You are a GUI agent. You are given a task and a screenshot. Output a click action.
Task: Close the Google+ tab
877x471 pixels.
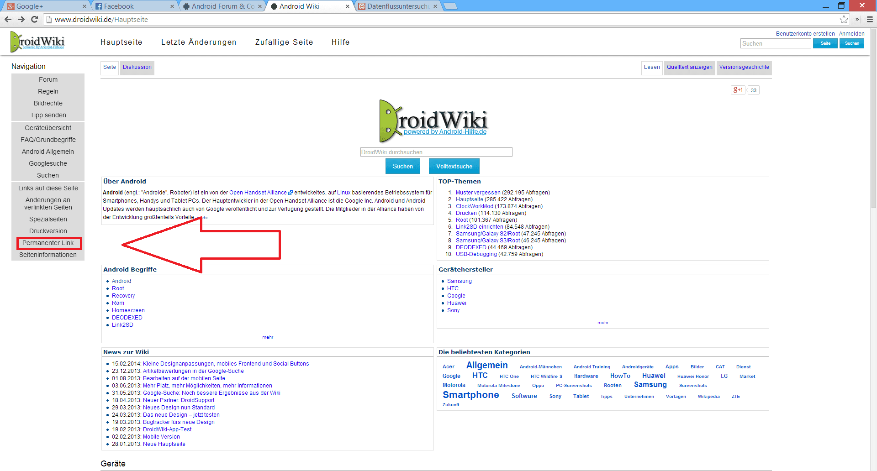pyautogui.click(x=84, y=6)
